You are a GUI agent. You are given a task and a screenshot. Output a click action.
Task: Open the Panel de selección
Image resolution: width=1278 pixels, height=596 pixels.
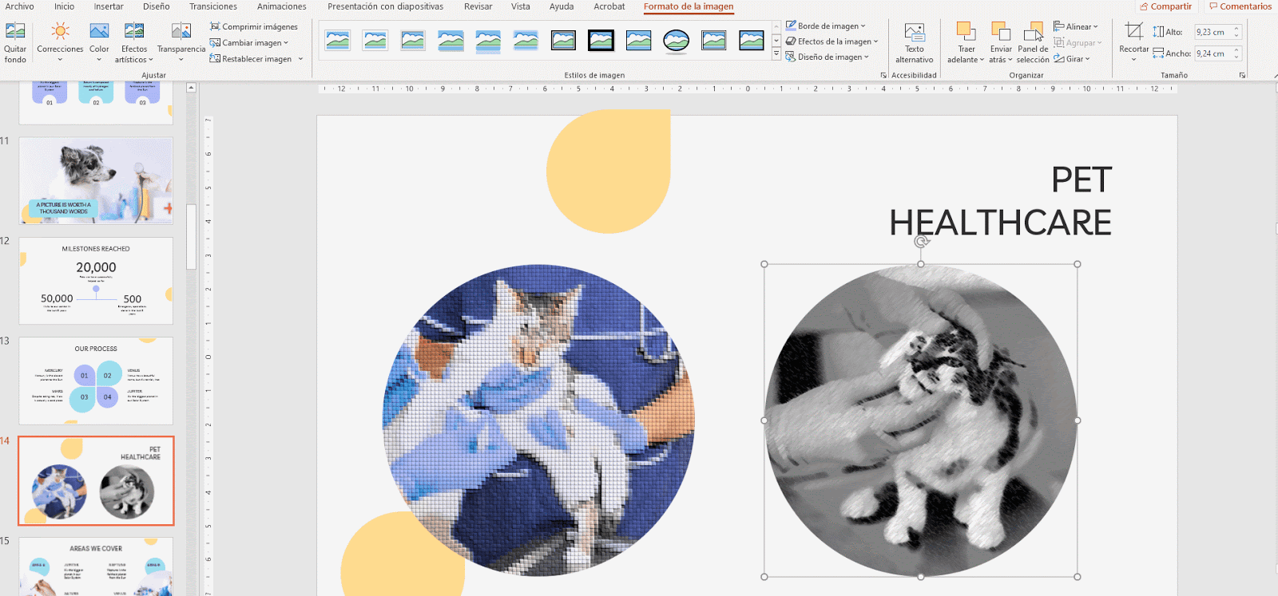(x=1033, y=43)
